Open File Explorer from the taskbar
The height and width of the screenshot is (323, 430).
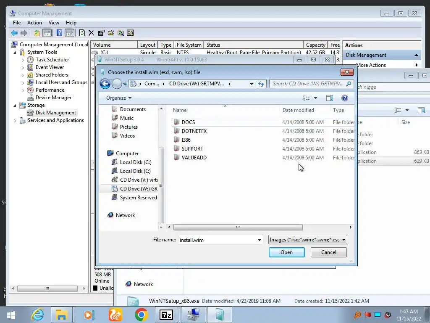coord(61,315)
